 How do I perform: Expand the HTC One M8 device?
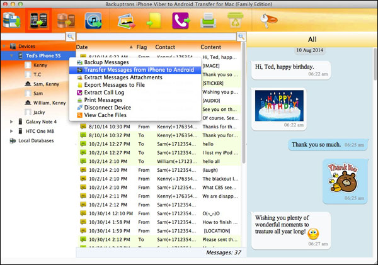pos(11,131)
